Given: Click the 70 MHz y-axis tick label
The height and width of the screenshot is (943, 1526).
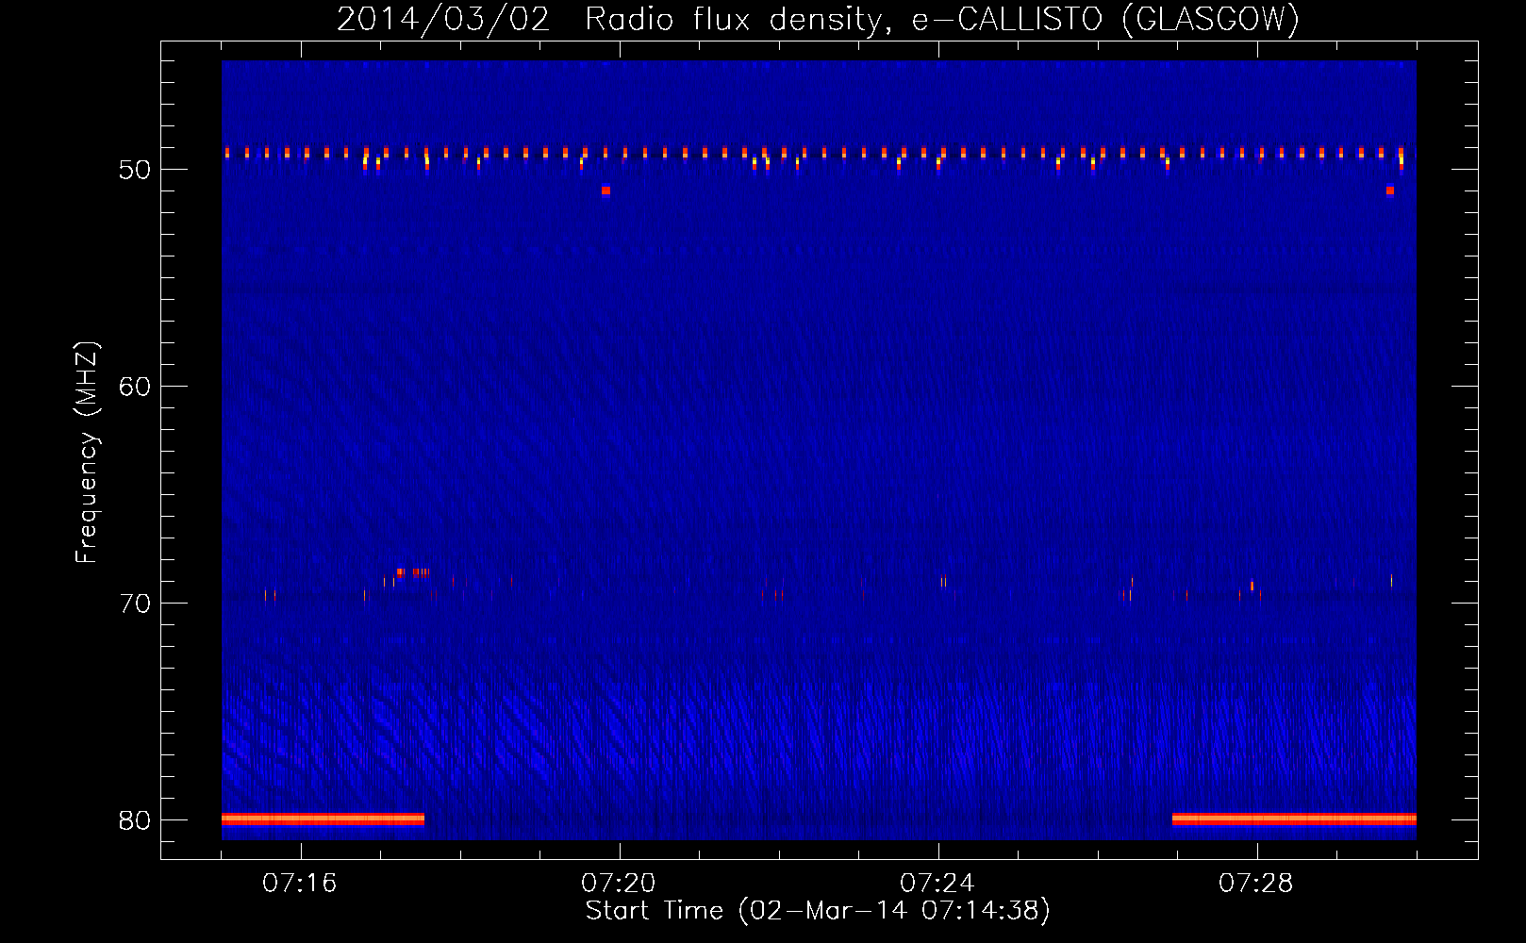Looking at the screenshot, I should click(135, 604).
